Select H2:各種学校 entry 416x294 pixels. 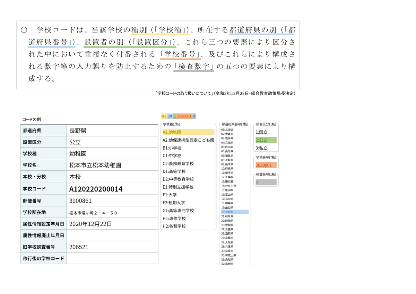174,226
